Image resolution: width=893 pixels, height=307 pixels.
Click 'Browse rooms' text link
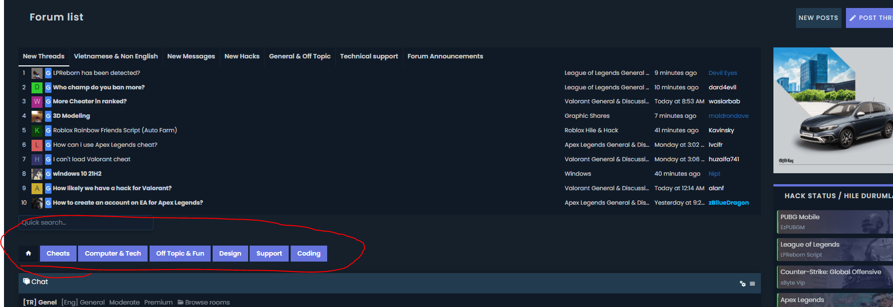tap(208, 303)
